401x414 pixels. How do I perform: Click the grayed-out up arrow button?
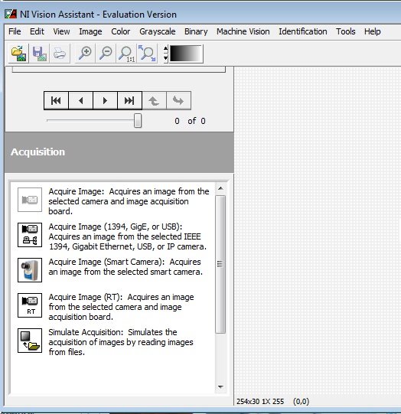pos(154,100)
